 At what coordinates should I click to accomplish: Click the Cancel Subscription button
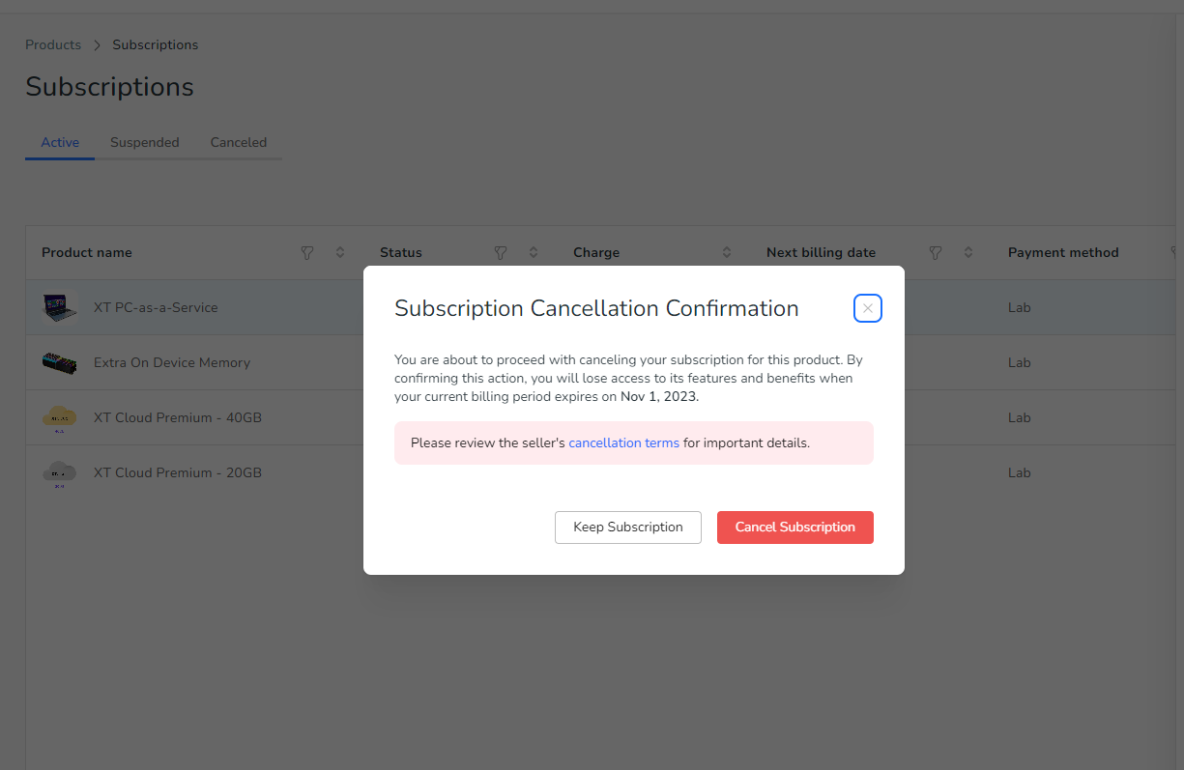point(795,528)
